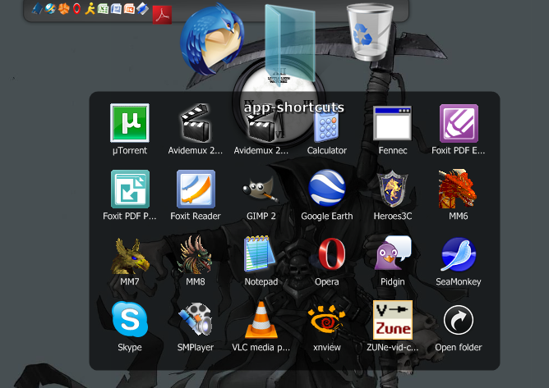
Task: Open Skype
Action: pyautogui.click(x=130, y=319)
